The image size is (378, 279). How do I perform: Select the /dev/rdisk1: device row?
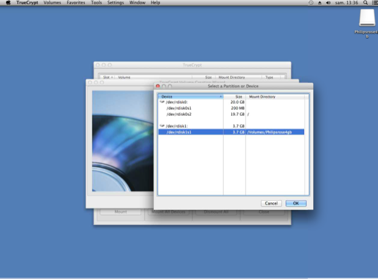231,126
